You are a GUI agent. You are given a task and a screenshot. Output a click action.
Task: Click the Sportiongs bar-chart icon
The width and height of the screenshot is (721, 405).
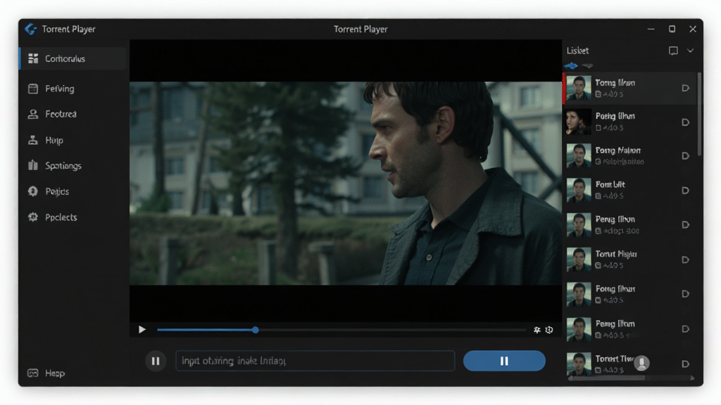(32, 165)
